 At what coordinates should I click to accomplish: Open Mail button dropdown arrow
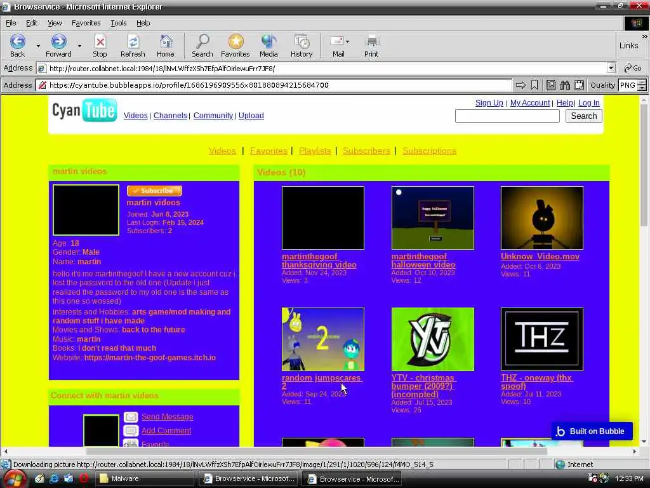347,41
